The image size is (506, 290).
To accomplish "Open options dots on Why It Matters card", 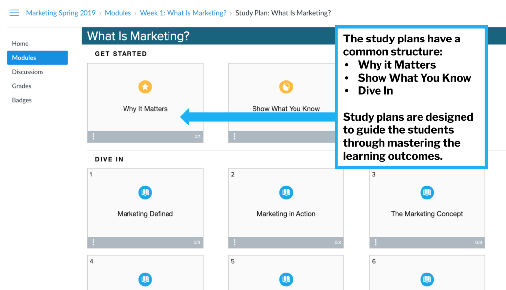I will point(94,137).
